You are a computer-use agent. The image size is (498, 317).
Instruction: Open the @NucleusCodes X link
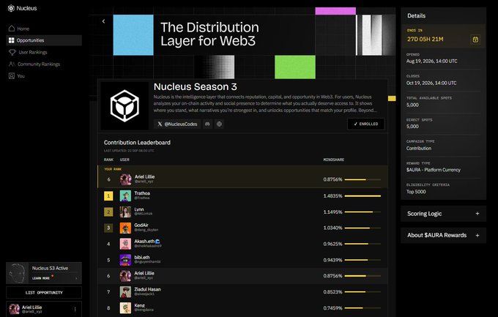coord(177,124)
